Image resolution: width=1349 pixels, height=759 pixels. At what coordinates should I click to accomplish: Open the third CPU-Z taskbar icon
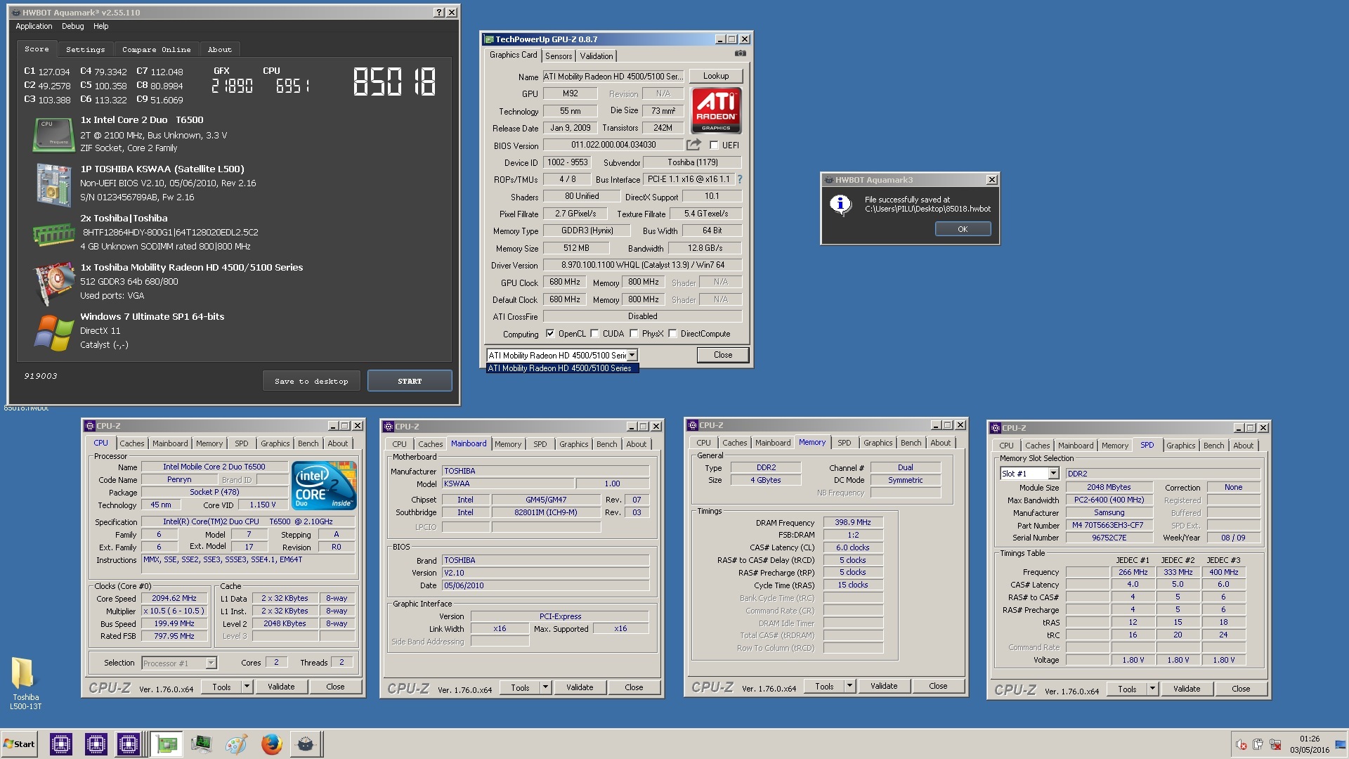(x=129, y=744)
